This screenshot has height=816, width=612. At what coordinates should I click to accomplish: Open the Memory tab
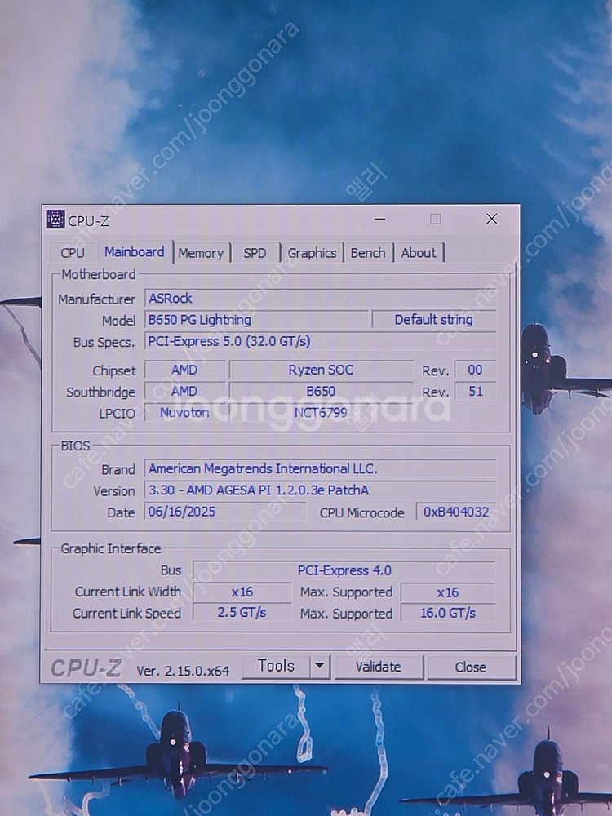pyautogui.click(x=202, y=253)
